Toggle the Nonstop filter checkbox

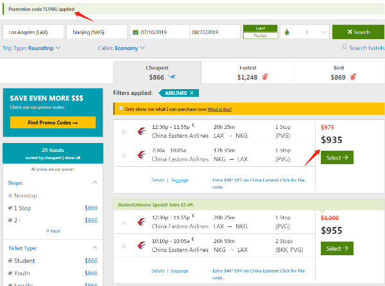[10, 196]
